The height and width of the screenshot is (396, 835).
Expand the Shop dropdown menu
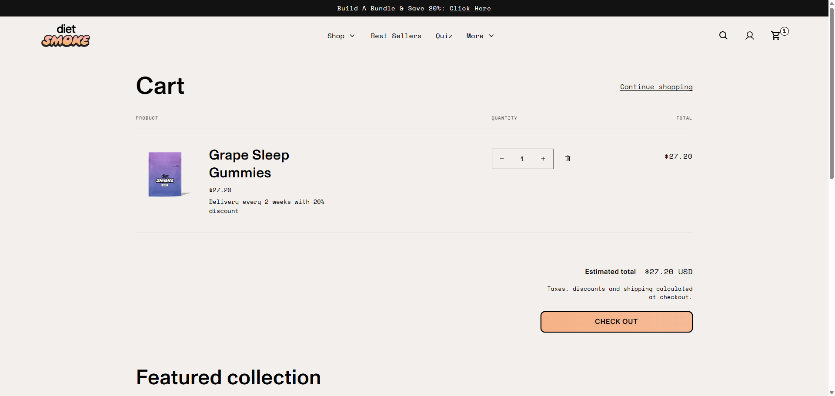click(341, 36)
